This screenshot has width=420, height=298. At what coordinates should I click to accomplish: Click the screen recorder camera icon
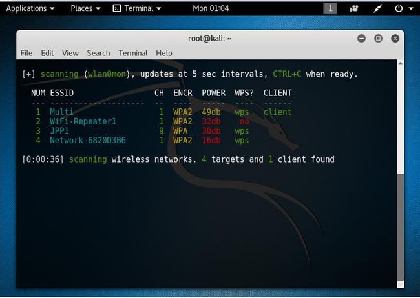pos(354,8)
